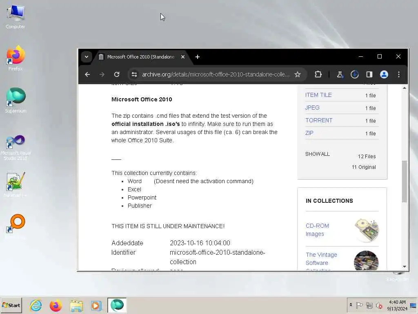Open a new browser tab

tap(198, 57)
